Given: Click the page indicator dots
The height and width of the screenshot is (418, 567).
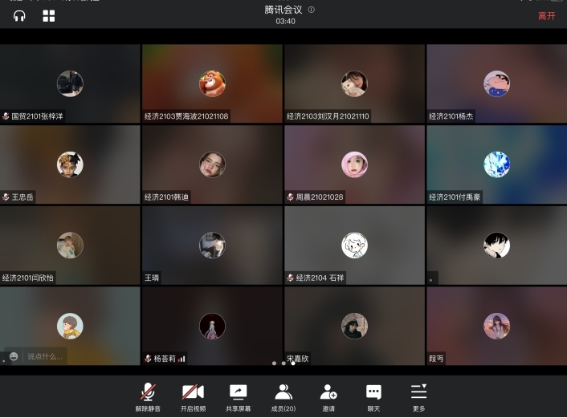Looking at the screenshot, I should tap(283, 363).
